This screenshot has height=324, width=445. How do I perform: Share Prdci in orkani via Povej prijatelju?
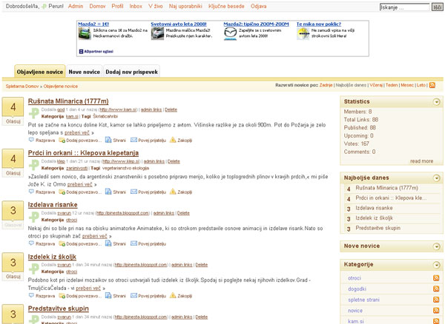click(148, 192)
